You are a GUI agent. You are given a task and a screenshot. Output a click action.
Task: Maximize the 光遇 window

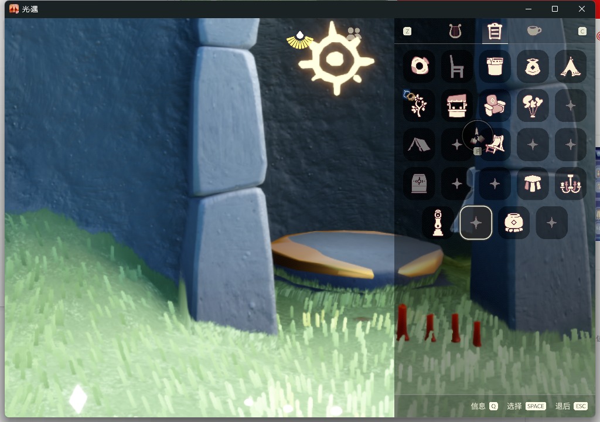[554, 9]
